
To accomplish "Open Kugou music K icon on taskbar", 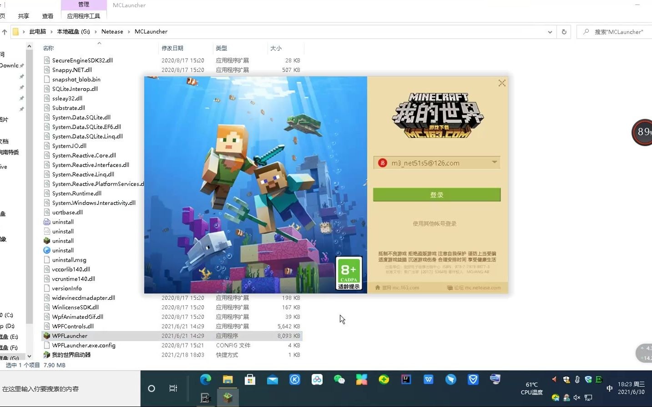I will coord(295,379).
